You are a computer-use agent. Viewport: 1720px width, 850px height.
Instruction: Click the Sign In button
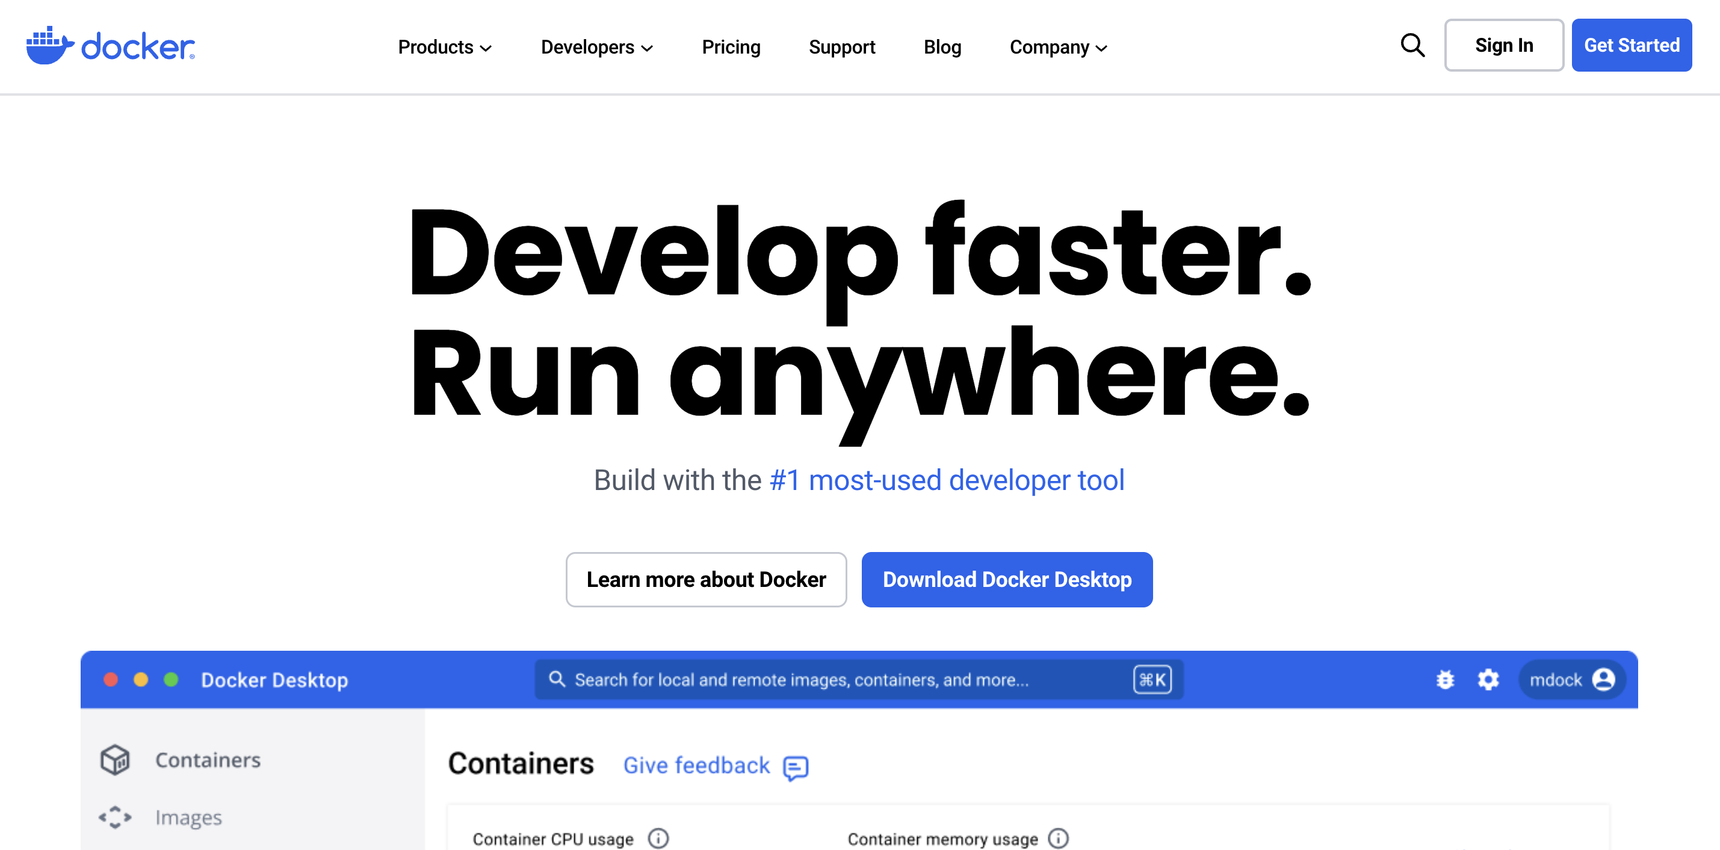click(x=1504, y=45)
